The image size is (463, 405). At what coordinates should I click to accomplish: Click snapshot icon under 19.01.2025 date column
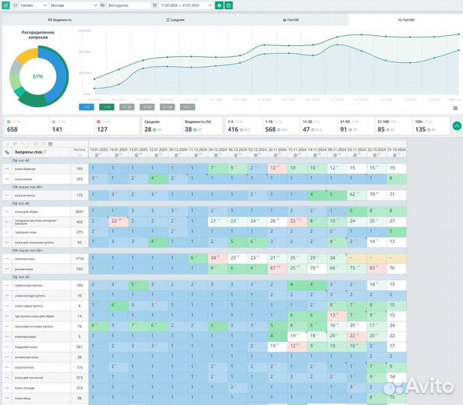pos(98,154)
